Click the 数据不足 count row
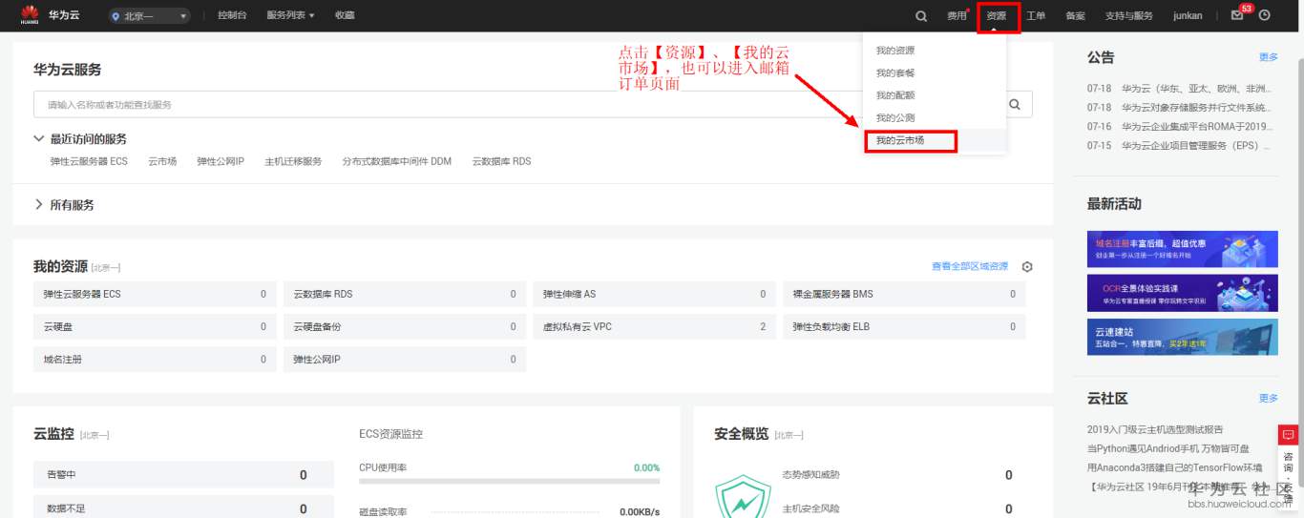Screen dimensions: 1304x518 point(183,508)
